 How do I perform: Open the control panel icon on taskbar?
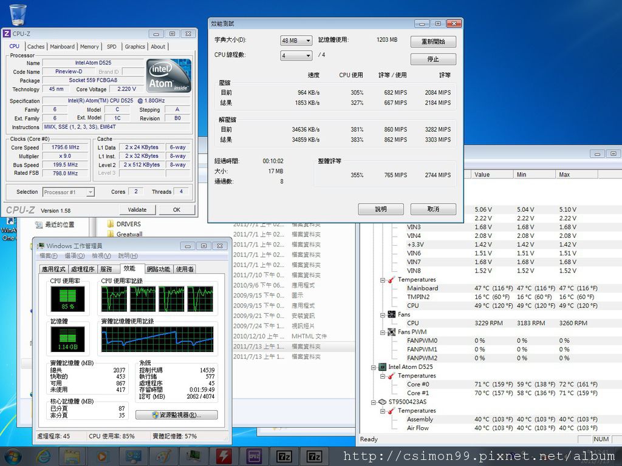coord(132,456)
